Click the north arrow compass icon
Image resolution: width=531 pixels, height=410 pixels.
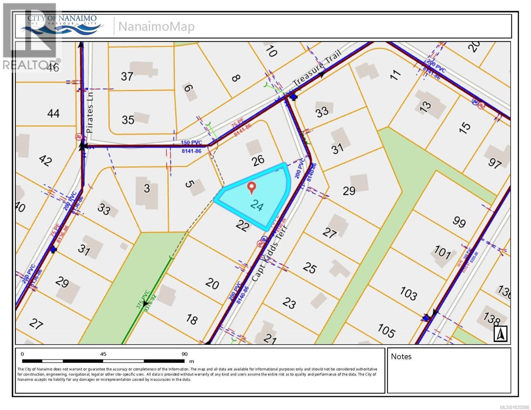[x=501, y=333]
